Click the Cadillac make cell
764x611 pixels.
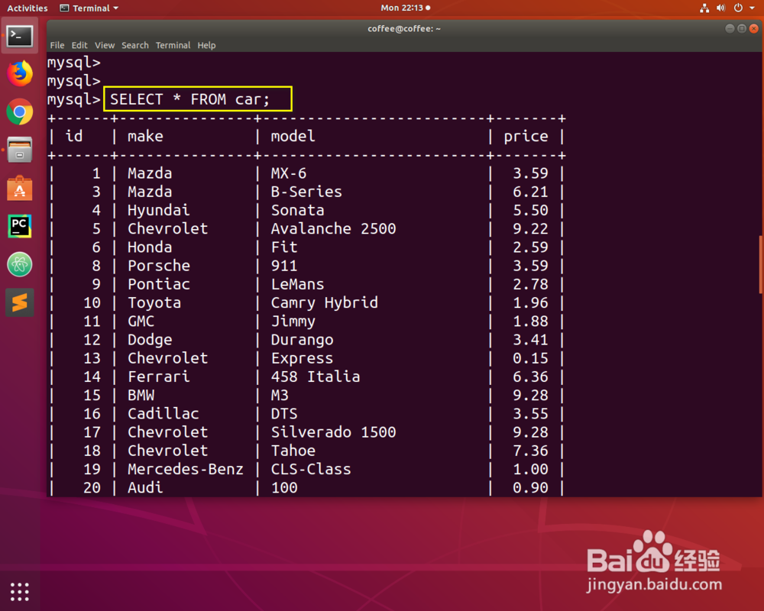click(x=163, y=414)
